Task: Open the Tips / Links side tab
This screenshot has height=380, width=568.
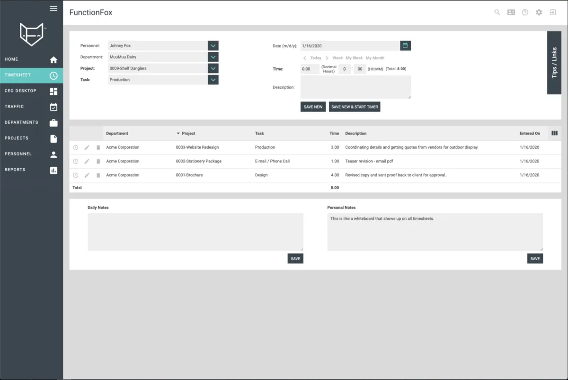Action: click(554, 63)
